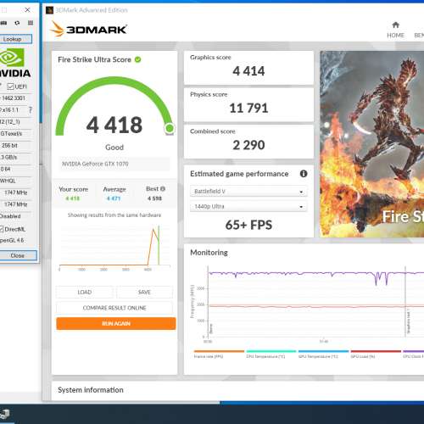Click the Close button in GPU-Z
This screenshot has height=424, width=424.
18,255
